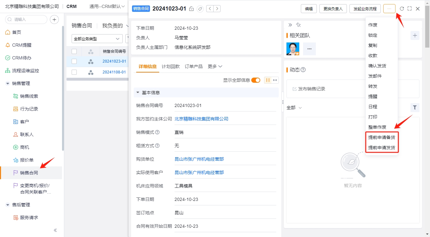430x237 pixels.
Task: Check the box for row 20241023-01
Action: pos(74,61)
